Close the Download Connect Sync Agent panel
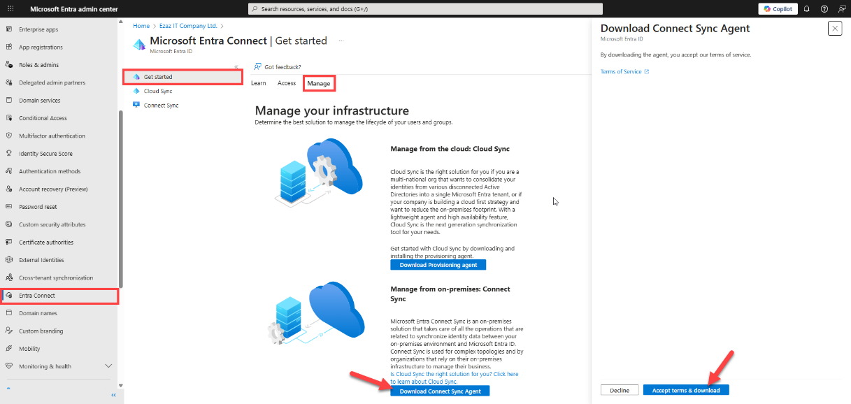 click(x=835, y=28)
